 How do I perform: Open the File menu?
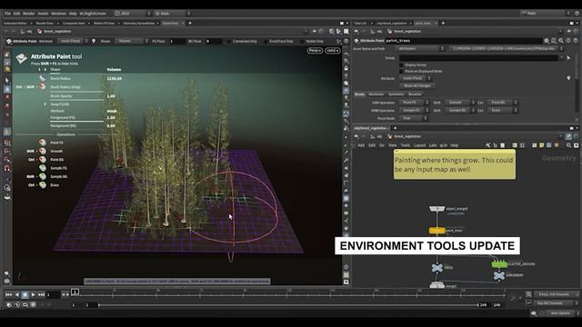pos(7,14)
